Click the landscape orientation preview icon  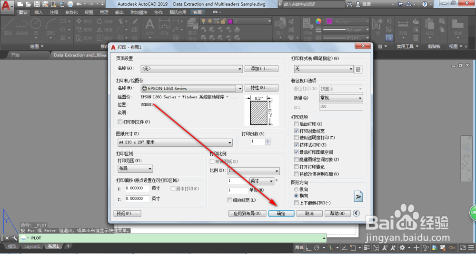point(358,197)
